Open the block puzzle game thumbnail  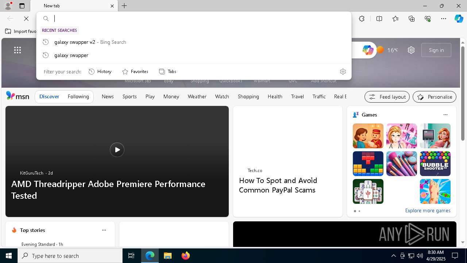pos(368,164)
